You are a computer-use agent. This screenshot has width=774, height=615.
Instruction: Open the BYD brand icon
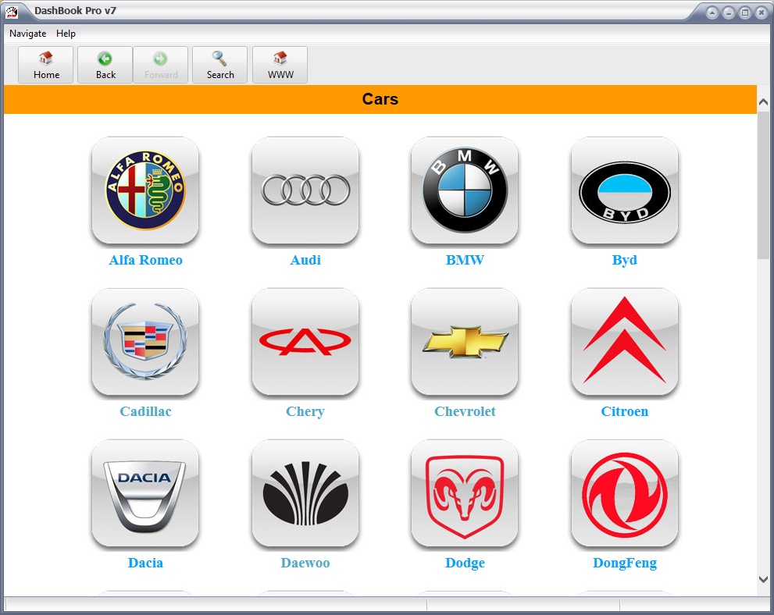click(x=624, y=190)
